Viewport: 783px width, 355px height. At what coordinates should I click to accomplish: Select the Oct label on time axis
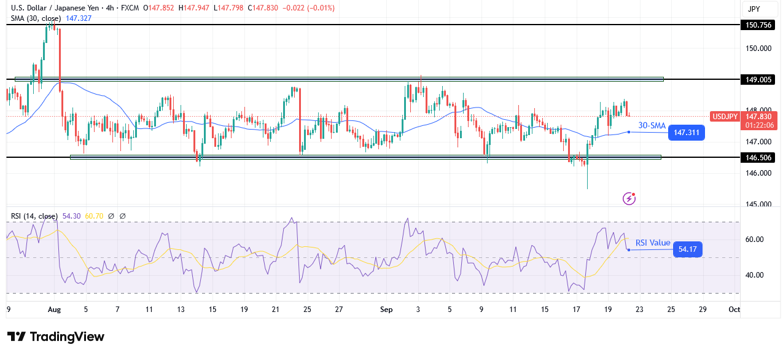pyautogui.click(x=734, y=310)
